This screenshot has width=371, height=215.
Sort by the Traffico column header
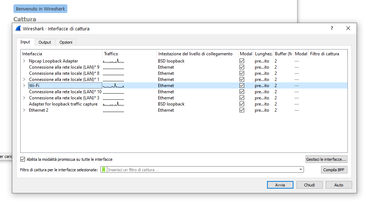[129, 54]
